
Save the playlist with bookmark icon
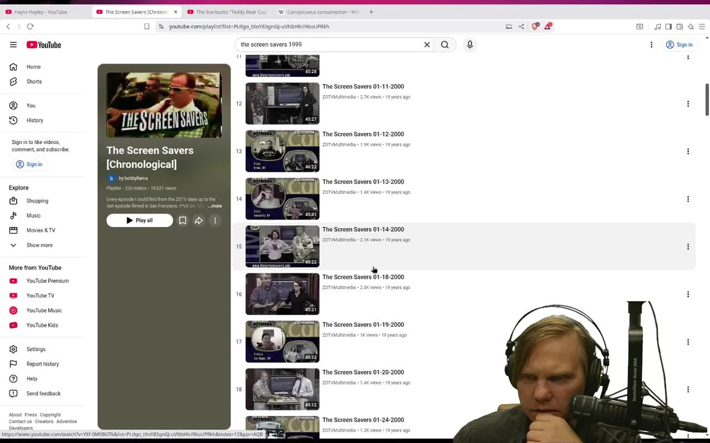pos(182,221)
